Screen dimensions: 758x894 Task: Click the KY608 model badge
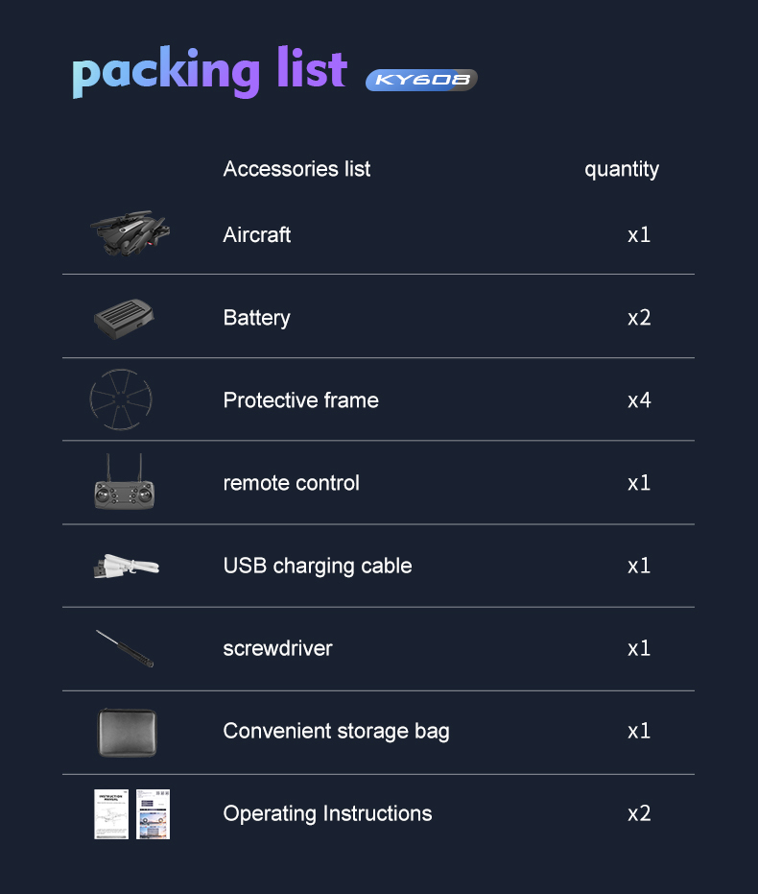[421, 80]
